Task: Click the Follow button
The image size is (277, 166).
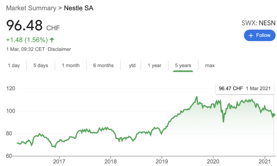Action: tap(259, 36)
